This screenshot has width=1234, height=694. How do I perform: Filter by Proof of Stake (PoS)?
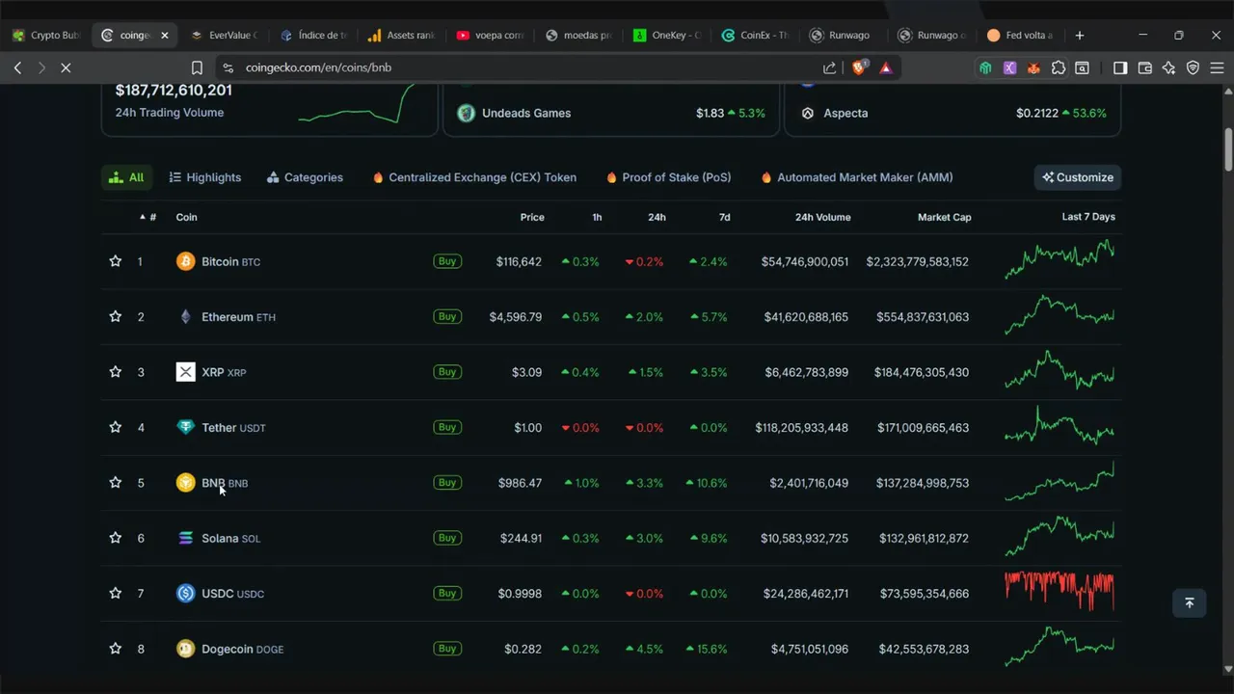[x=668, y=177]
